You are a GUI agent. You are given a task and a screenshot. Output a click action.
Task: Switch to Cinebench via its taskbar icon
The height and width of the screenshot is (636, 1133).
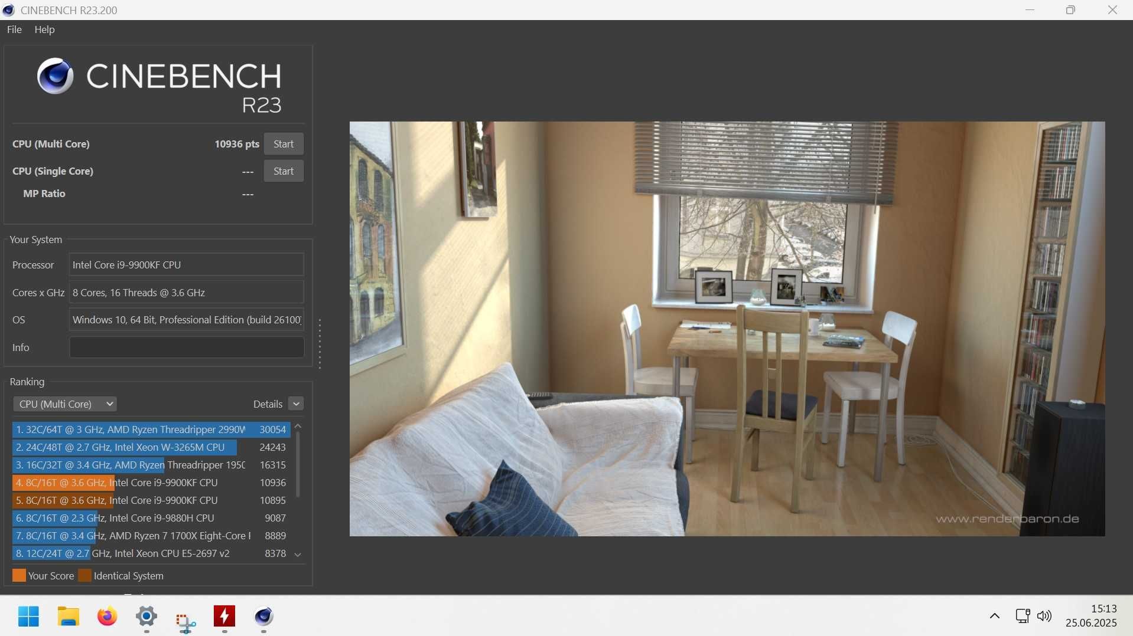pos(263,617)
